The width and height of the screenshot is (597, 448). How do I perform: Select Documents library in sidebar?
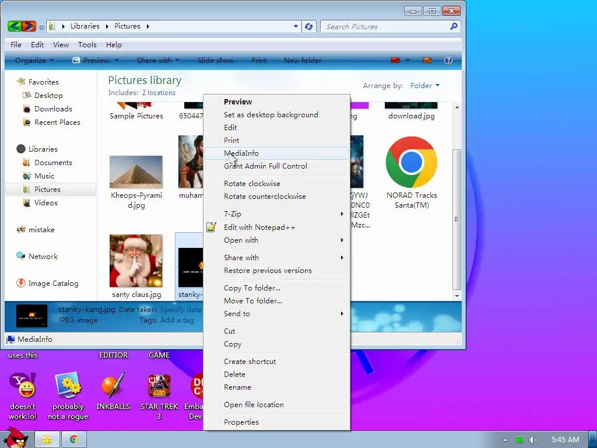[53, 163]
